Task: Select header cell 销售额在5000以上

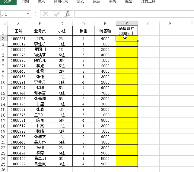Action: point(127,31)
